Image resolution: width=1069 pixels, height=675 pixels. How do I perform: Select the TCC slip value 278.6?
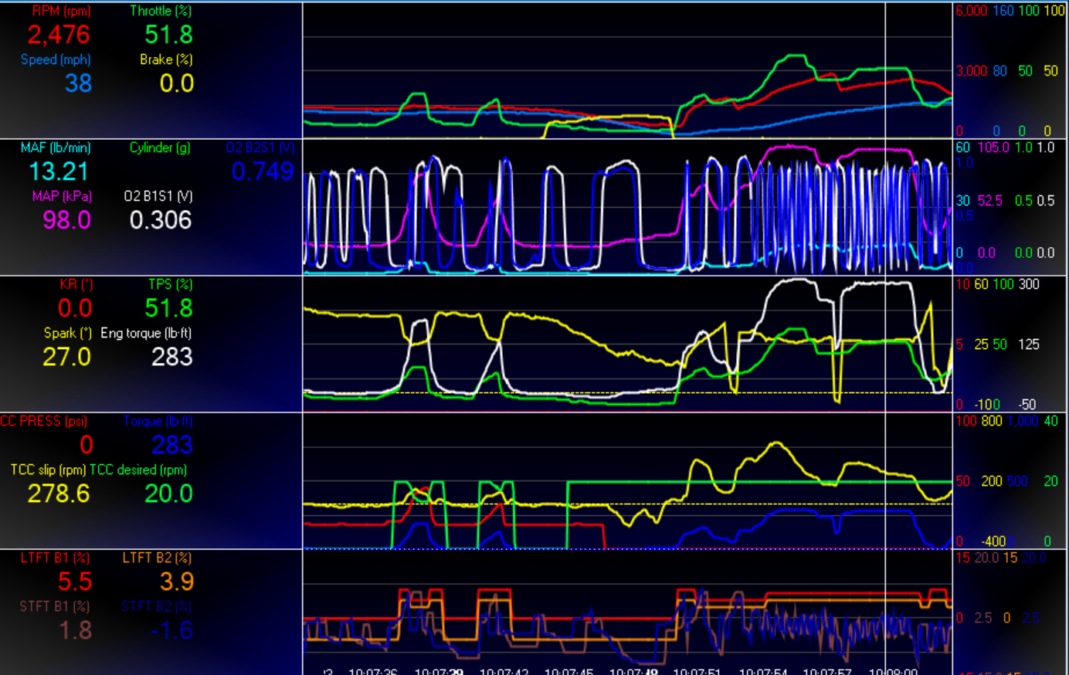(x=59, y=494)
